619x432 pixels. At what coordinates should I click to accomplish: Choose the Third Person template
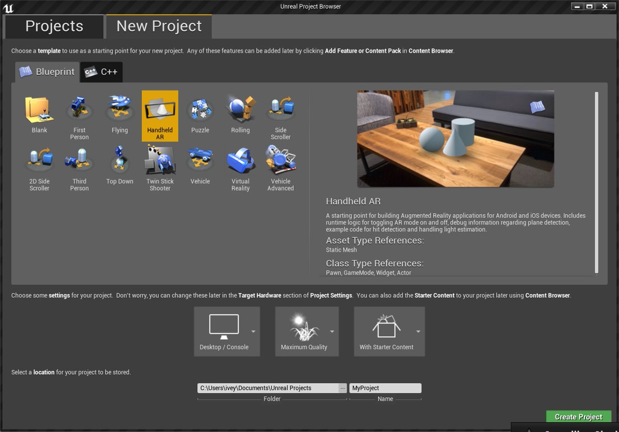pyautogui.click(x=79, y=167)
